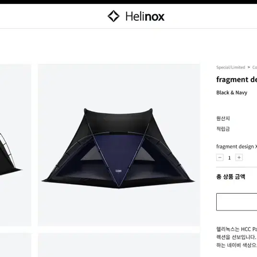Click the 총 상품 금액 heading
Screen dimensions: 257x257
tap(231, 176)
